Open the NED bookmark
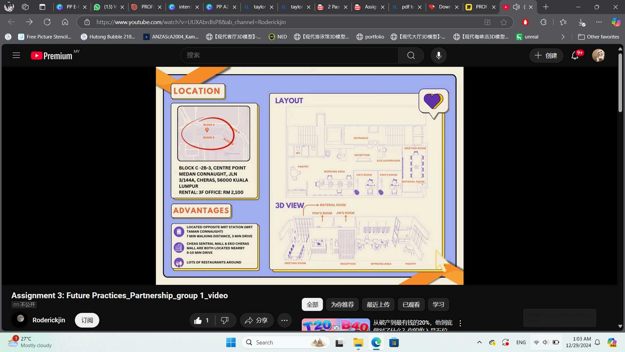The height and width of the screenshot is (352, 625). (278, 37)
